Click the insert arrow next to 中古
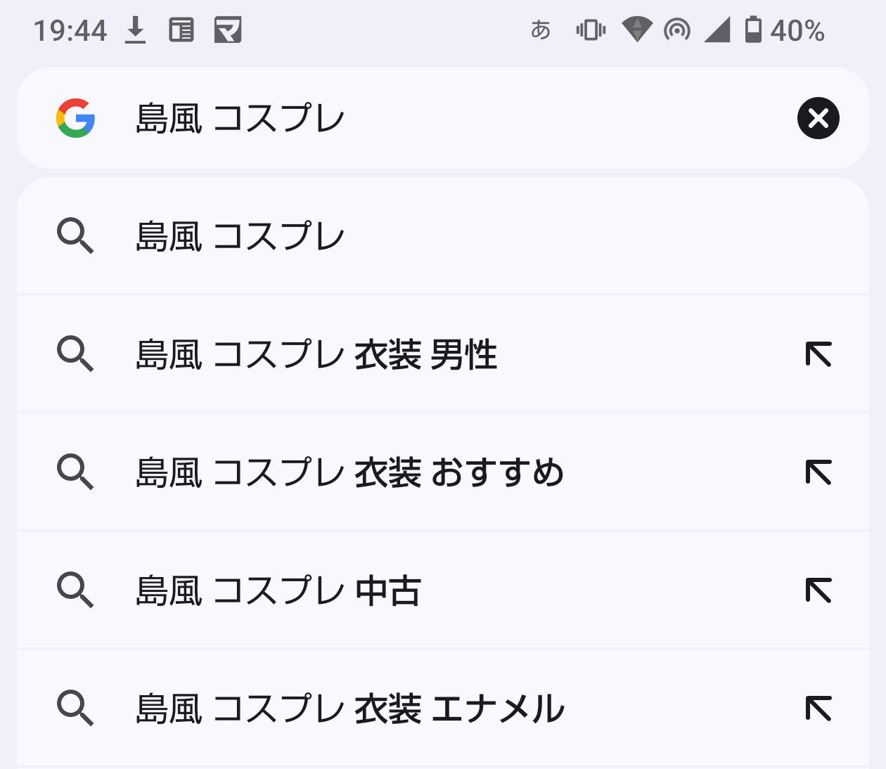 pos(818,590)
